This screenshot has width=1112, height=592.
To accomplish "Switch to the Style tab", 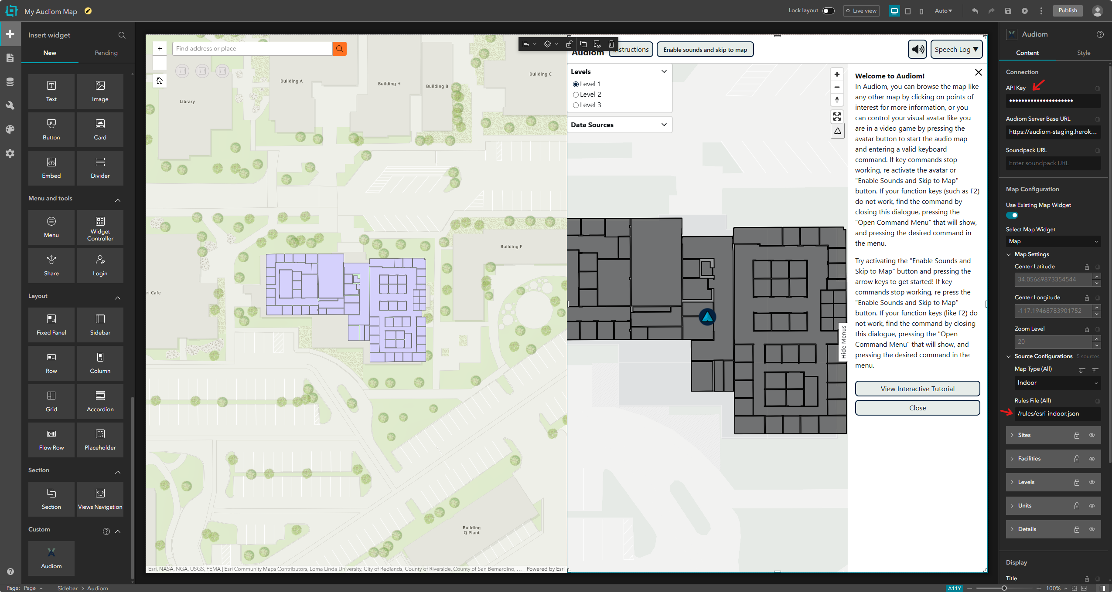I will [x=1083, y=52].
